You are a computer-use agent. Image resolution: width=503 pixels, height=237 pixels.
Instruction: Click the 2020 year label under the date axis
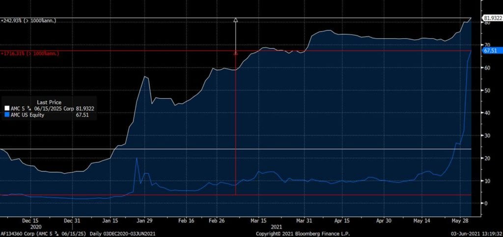click(36, 226)
